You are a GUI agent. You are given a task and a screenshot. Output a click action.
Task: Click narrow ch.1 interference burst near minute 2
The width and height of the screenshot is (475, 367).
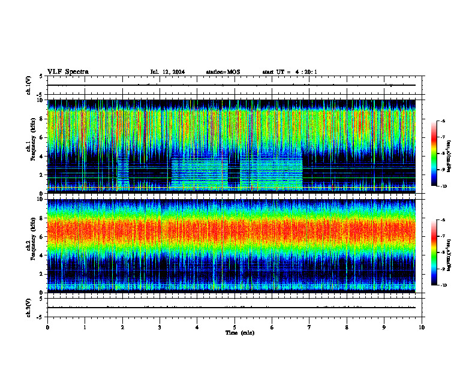click(123, 173)
